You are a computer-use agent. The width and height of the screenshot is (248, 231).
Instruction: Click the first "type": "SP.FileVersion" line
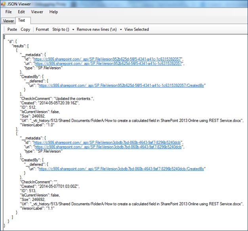tap(43, 68)
